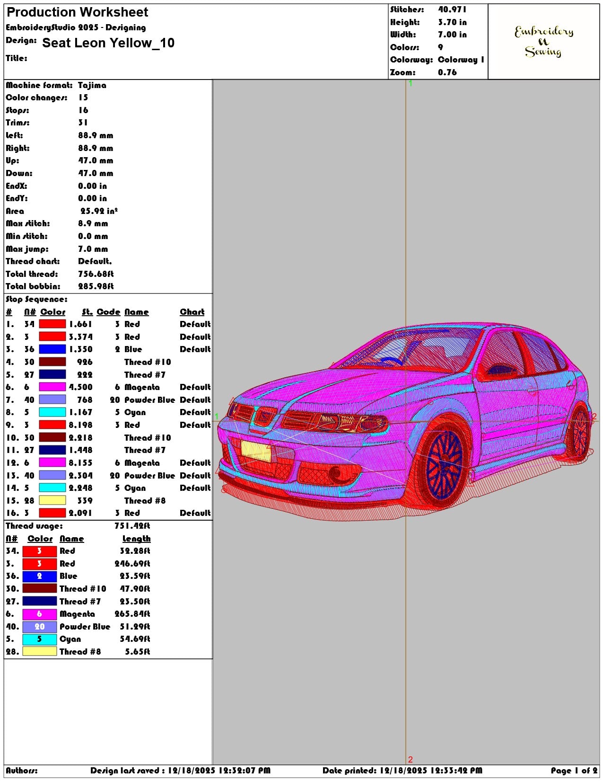
Task: Click the stitch count '8.155' in row 12
Action: click(x=80, y=463)
